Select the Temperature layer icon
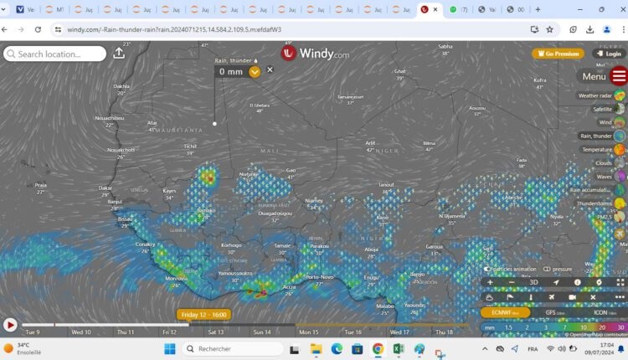This screenshot has width=628, height=360. pos(620,149)
